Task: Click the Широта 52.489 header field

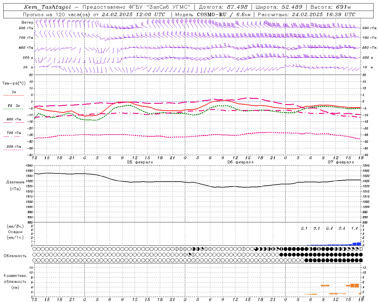Action: (279, 7)
